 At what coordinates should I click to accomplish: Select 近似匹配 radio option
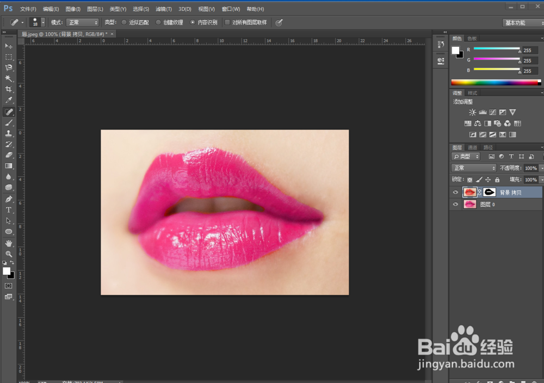pyautogui.click(x=124, y=22)
